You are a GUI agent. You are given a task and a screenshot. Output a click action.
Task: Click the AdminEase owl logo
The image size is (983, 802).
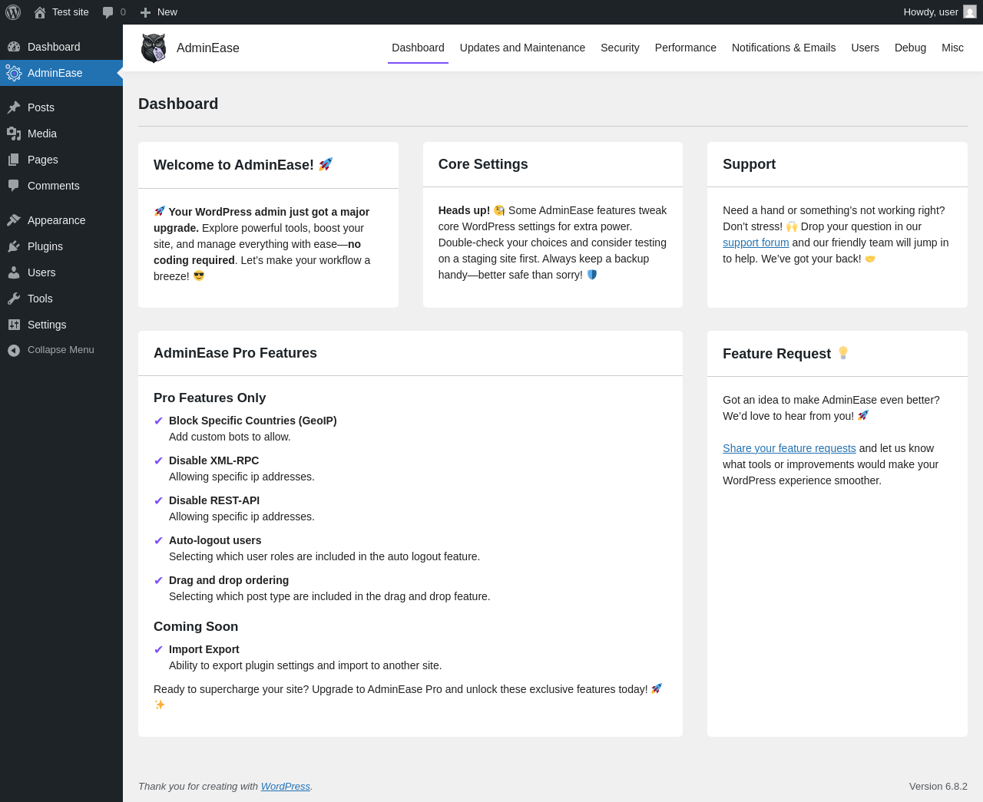click(x=154, y=48)
